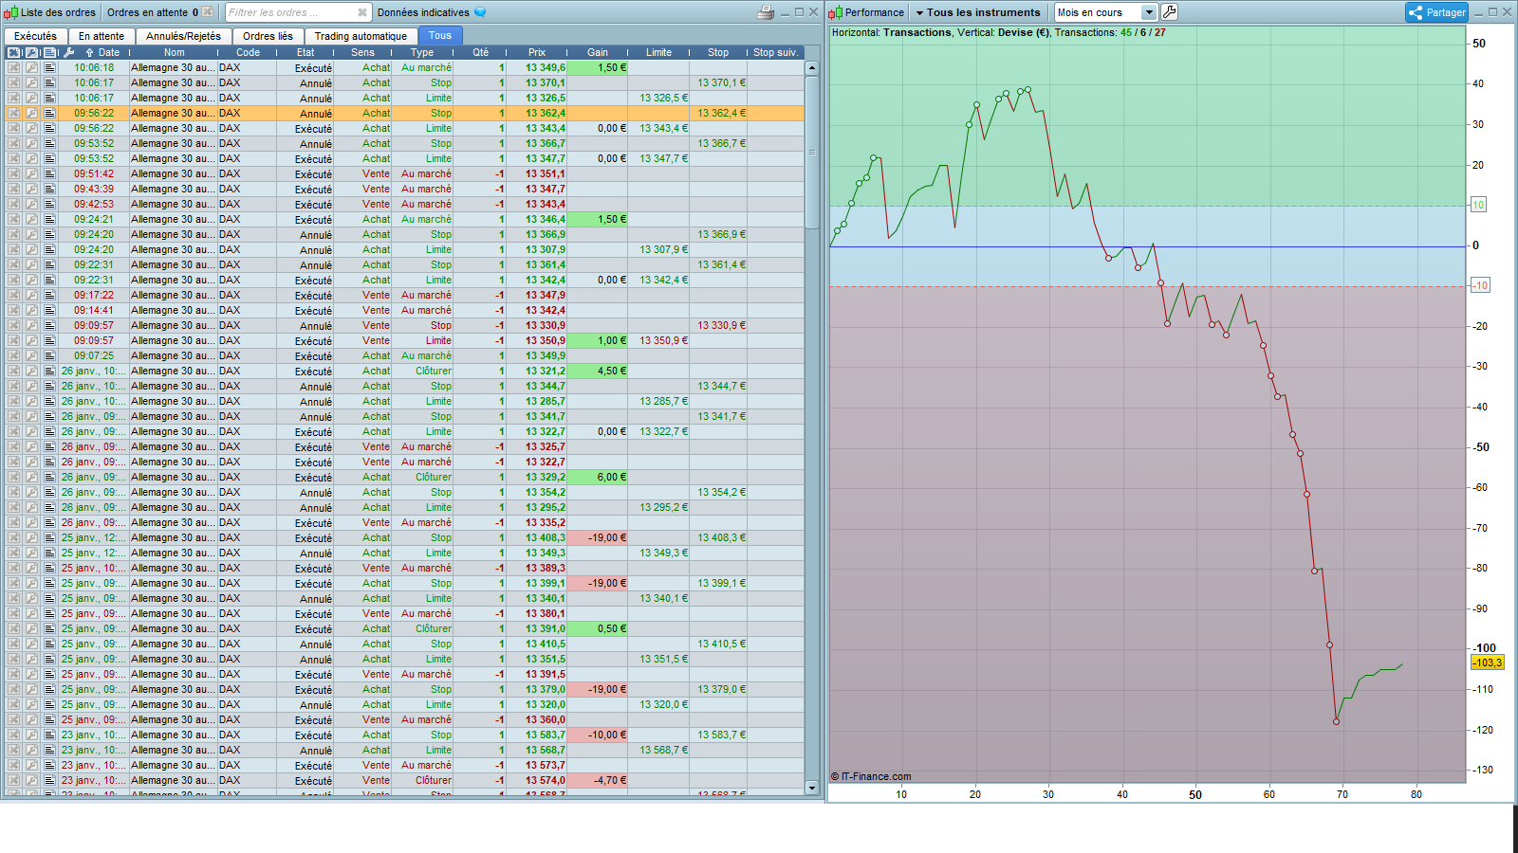Click the cancel icon on the highlighted 09:56:22 row

coord(13,113)
